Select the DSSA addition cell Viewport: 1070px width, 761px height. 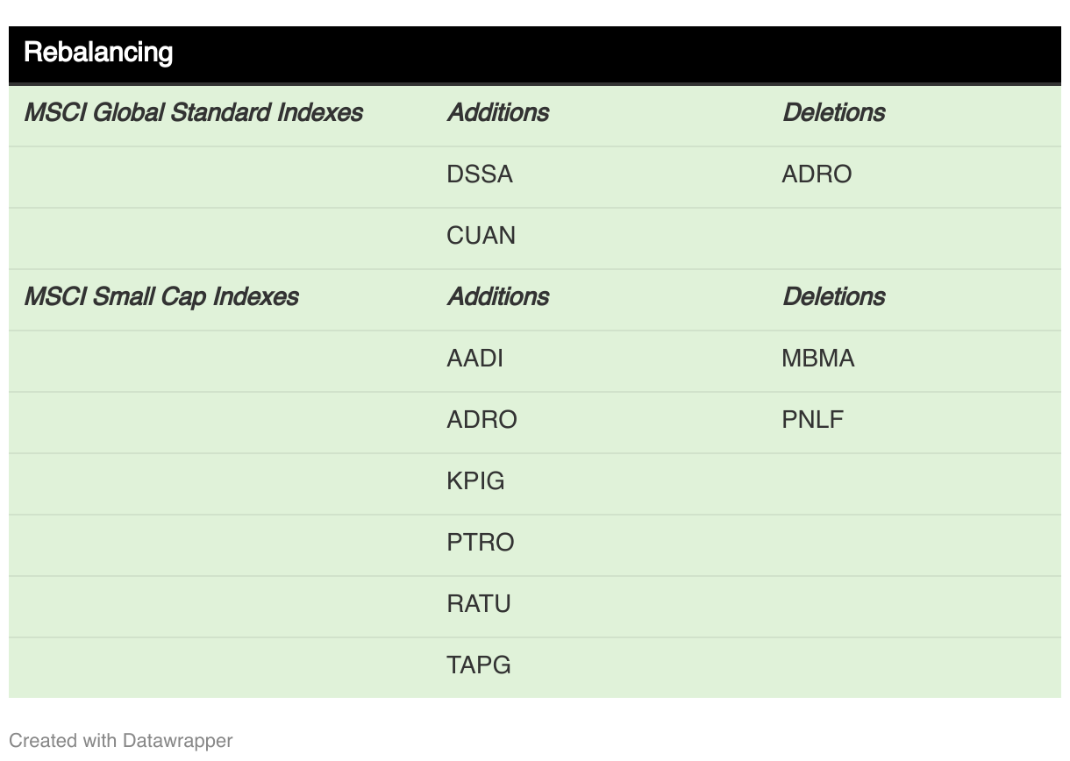pos(480,174)
